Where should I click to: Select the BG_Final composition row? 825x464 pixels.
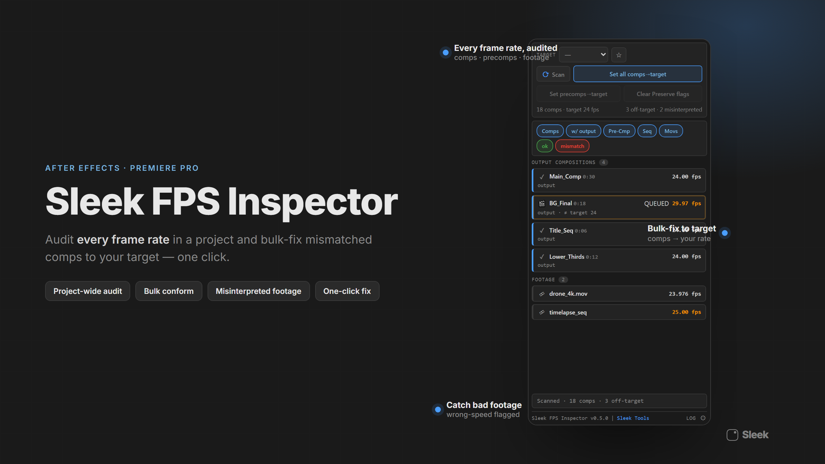[x=619, y=208]
